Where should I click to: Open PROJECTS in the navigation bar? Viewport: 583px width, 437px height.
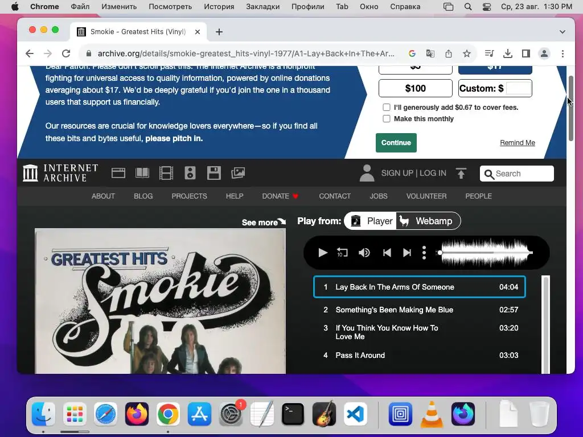point(189,196)
